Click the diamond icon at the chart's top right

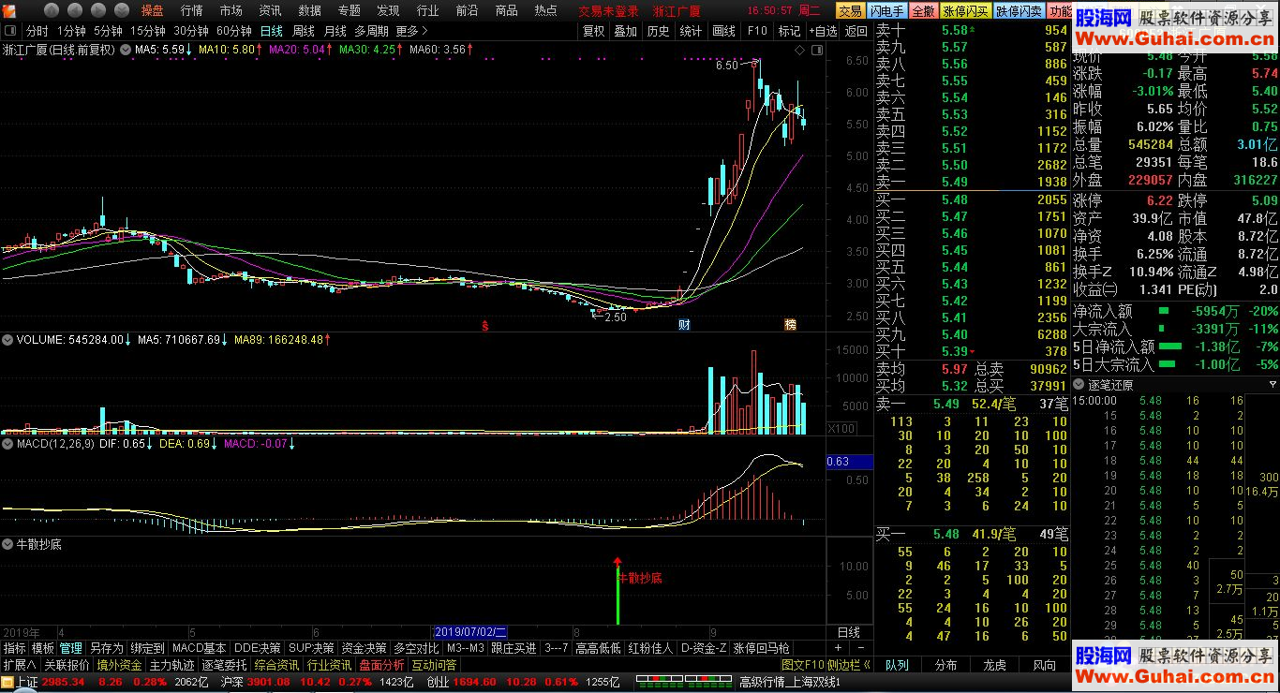click(x=799, y=49)
